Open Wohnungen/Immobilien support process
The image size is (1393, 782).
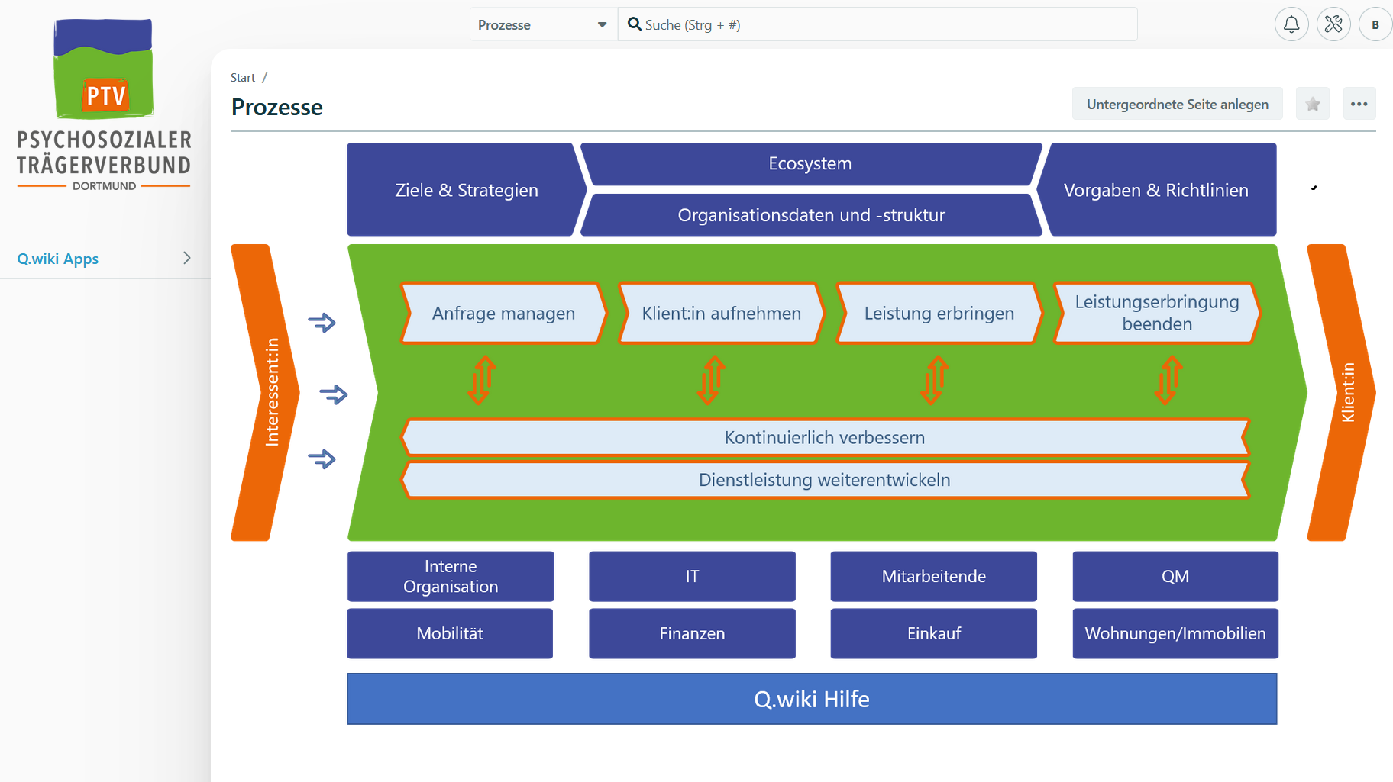click(1175, 633)
